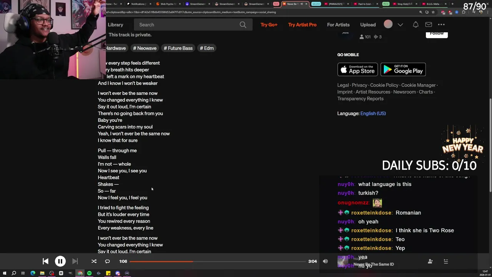Go to For Artists page
The height and width of the screenshot is (277, 492).
pos(338,25)
